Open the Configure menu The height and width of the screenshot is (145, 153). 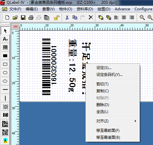tap(143, 9)
